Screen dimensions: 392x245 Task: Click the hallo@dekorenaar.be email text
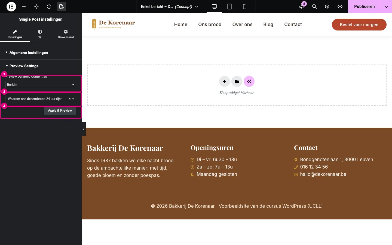(x=323, y=174)
